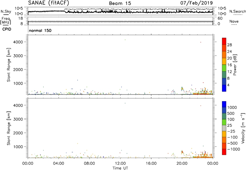The image size is (246, 170).
Task: Select the '4' label on Power color bar
Action: pyautogui.click(x=228, y=85)
